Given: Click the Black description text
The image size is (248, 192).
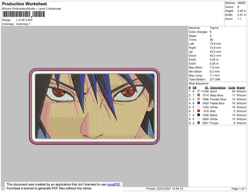Looking at the screenshot, I should click(x=214, y=115).
